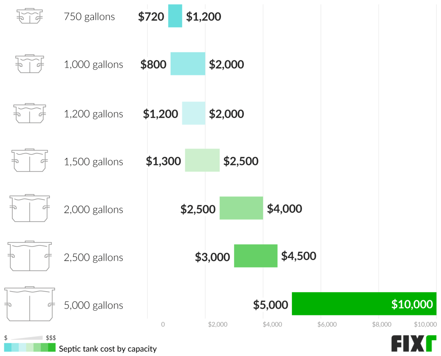Click the $5,000 minimum price label
Screen dimensions: 441x356
(x=270, y=305)
